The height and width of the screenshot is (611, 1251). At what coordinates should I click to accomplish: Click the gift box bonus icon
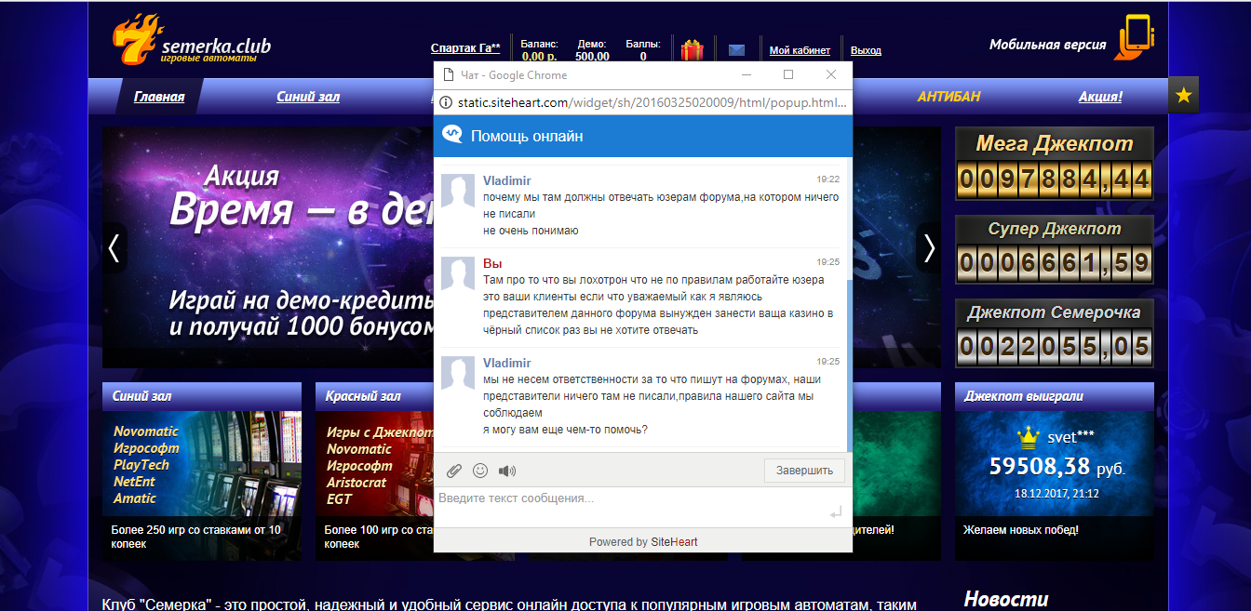692,50
